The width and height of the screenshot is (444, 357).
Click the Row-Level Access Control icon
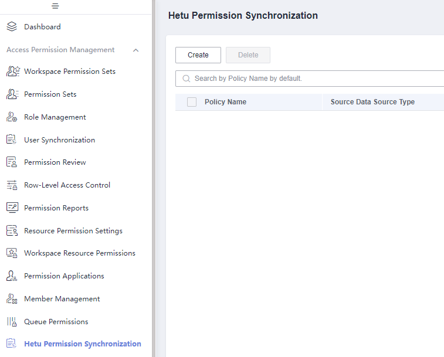point(12,185)
